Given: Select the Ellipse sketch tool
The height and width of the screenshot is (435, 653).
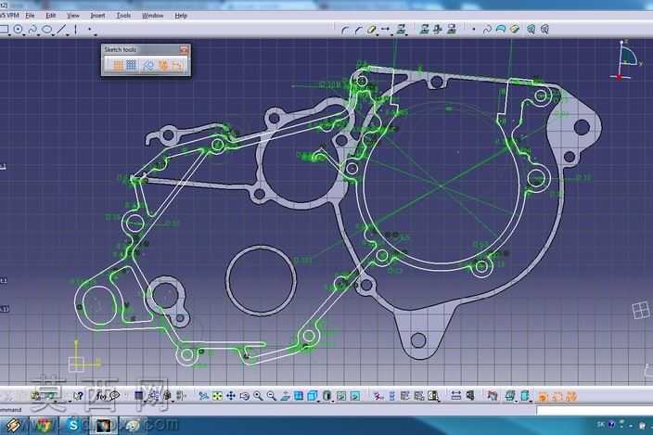Looking at the screenshot, I should tap(47, 29).
